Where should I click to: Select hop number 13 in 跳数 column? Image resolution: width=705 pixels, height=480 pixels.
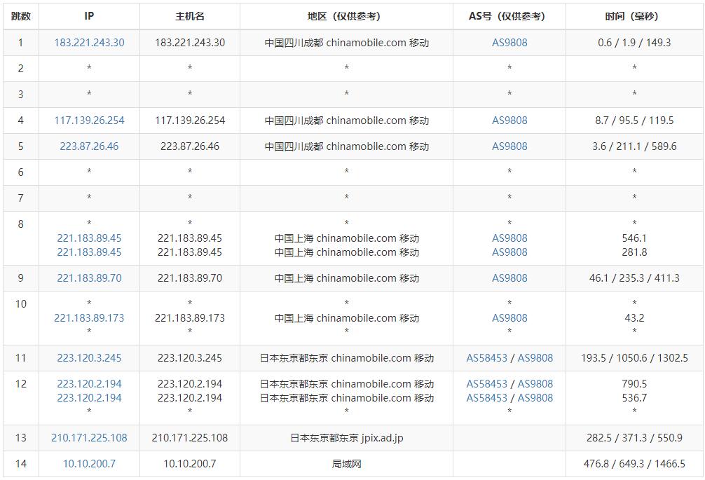click(x=21, y=438)
